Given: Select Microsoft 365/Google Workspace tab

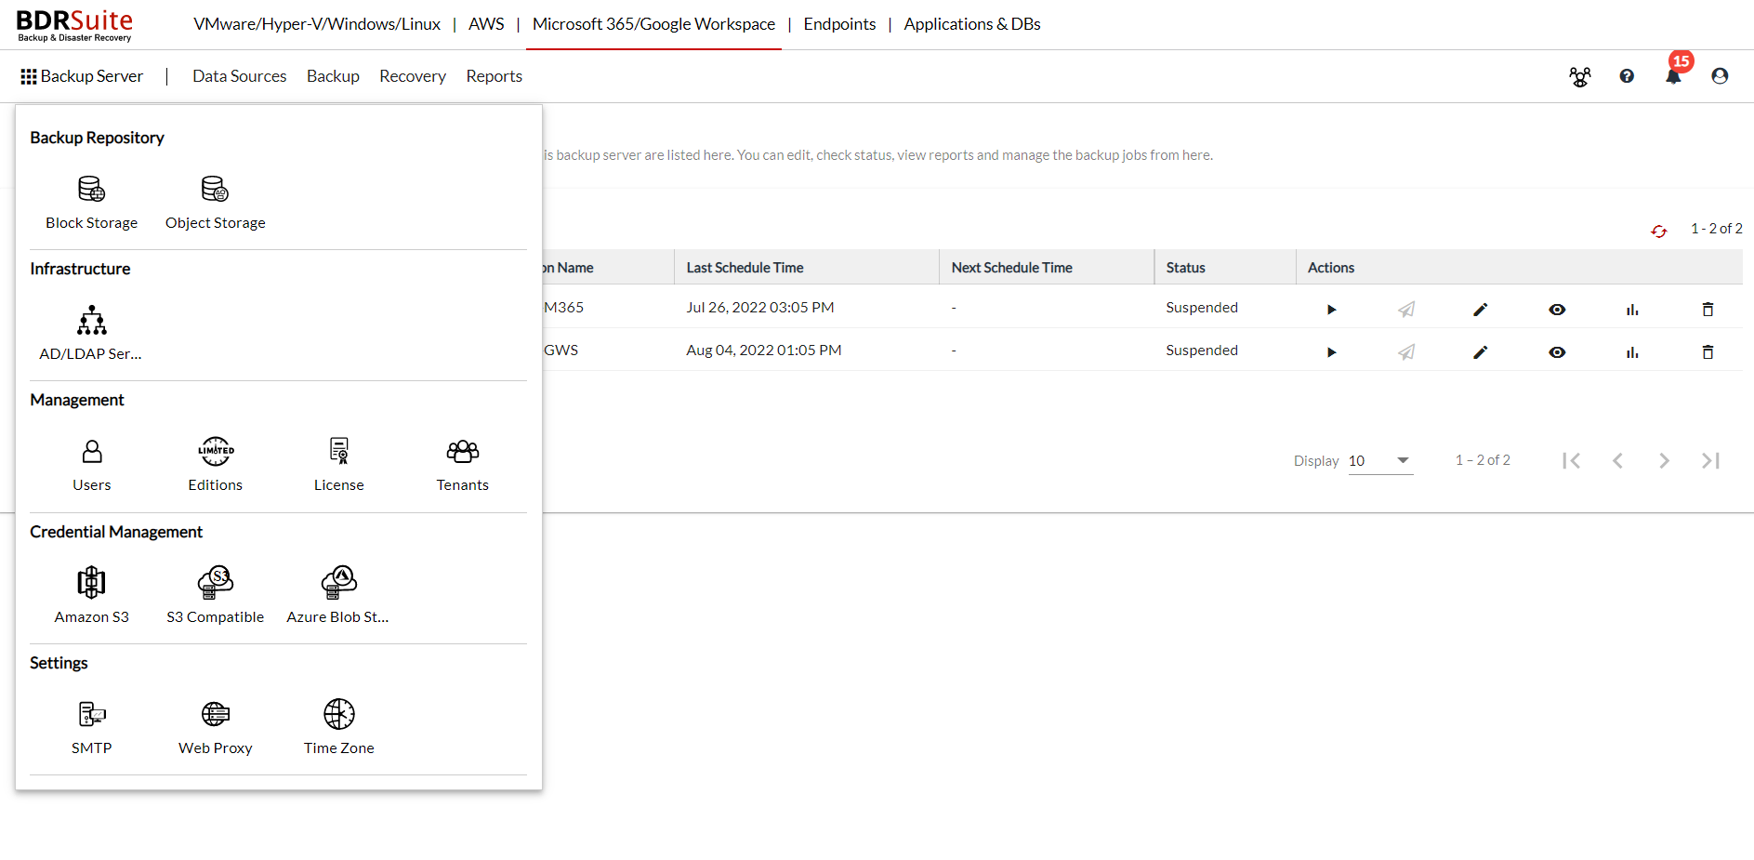Looking at the screenshot, I should 653,24.
